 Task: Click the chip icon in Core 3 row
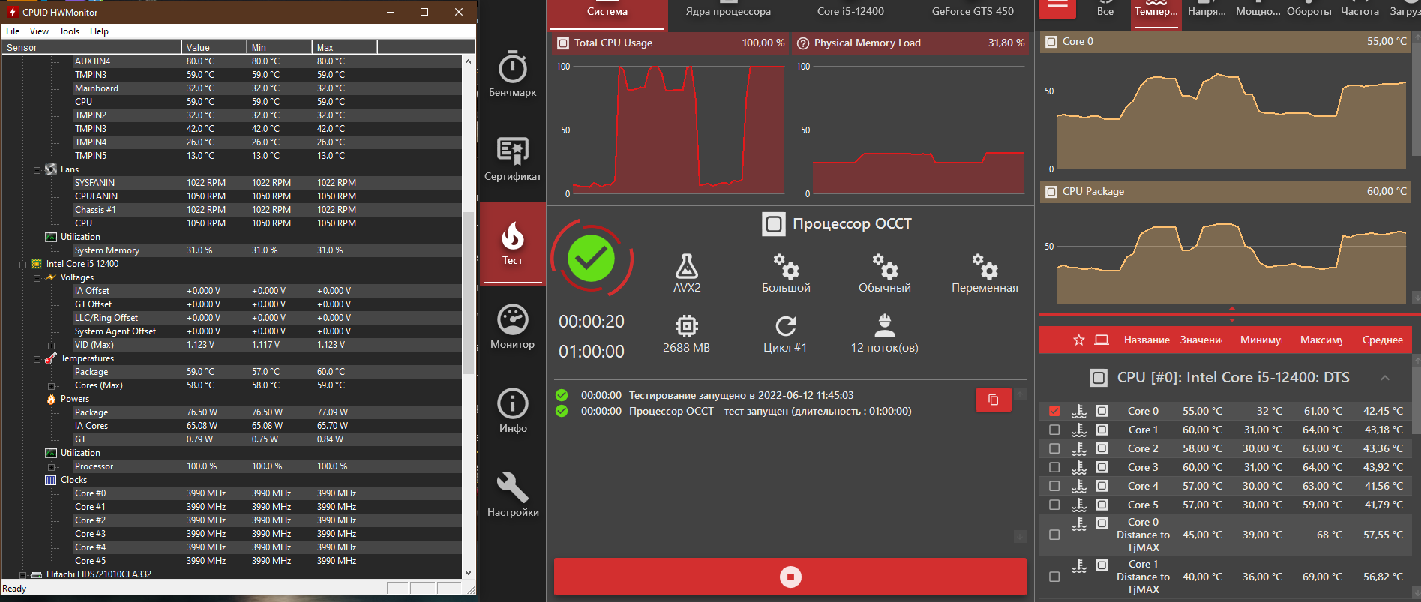pos(1102,467)
